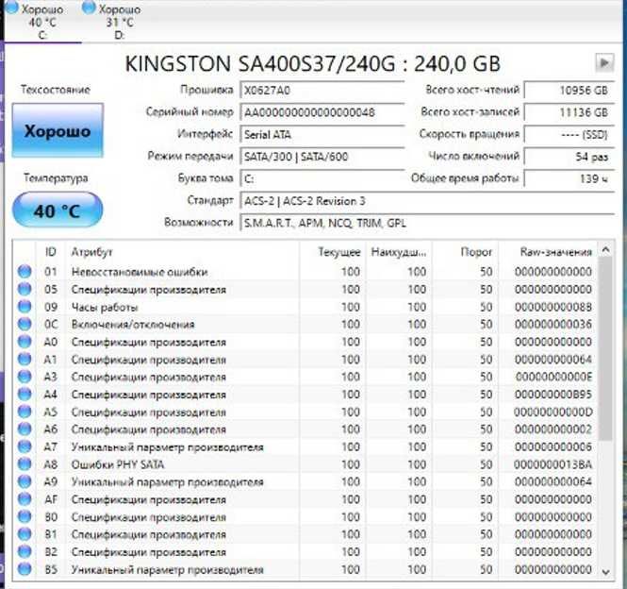Click status icon of attribute B5
The height and width of the screenshot is (589, 627).
25,569
